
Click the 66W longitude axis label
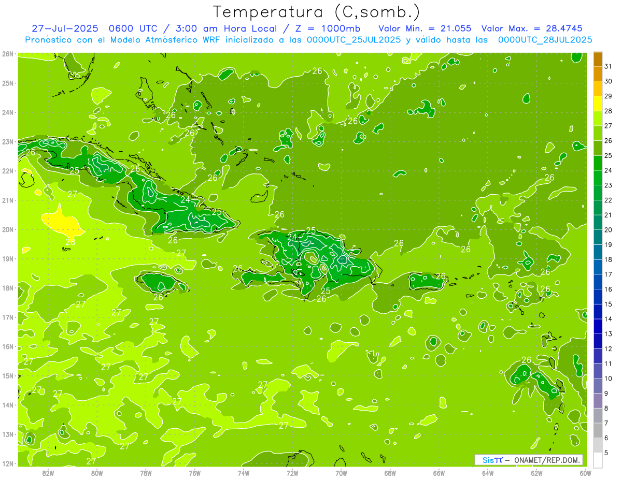439,473
